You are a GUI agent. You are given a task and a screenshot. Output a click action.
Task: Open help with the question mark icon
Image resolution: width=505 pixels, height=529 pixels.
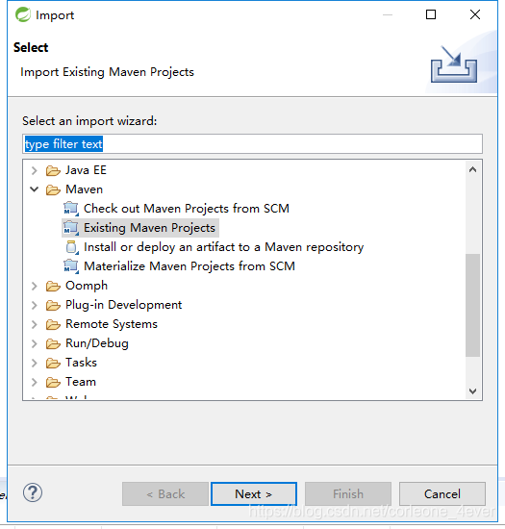pyautogui.click(x=33, y=492)
